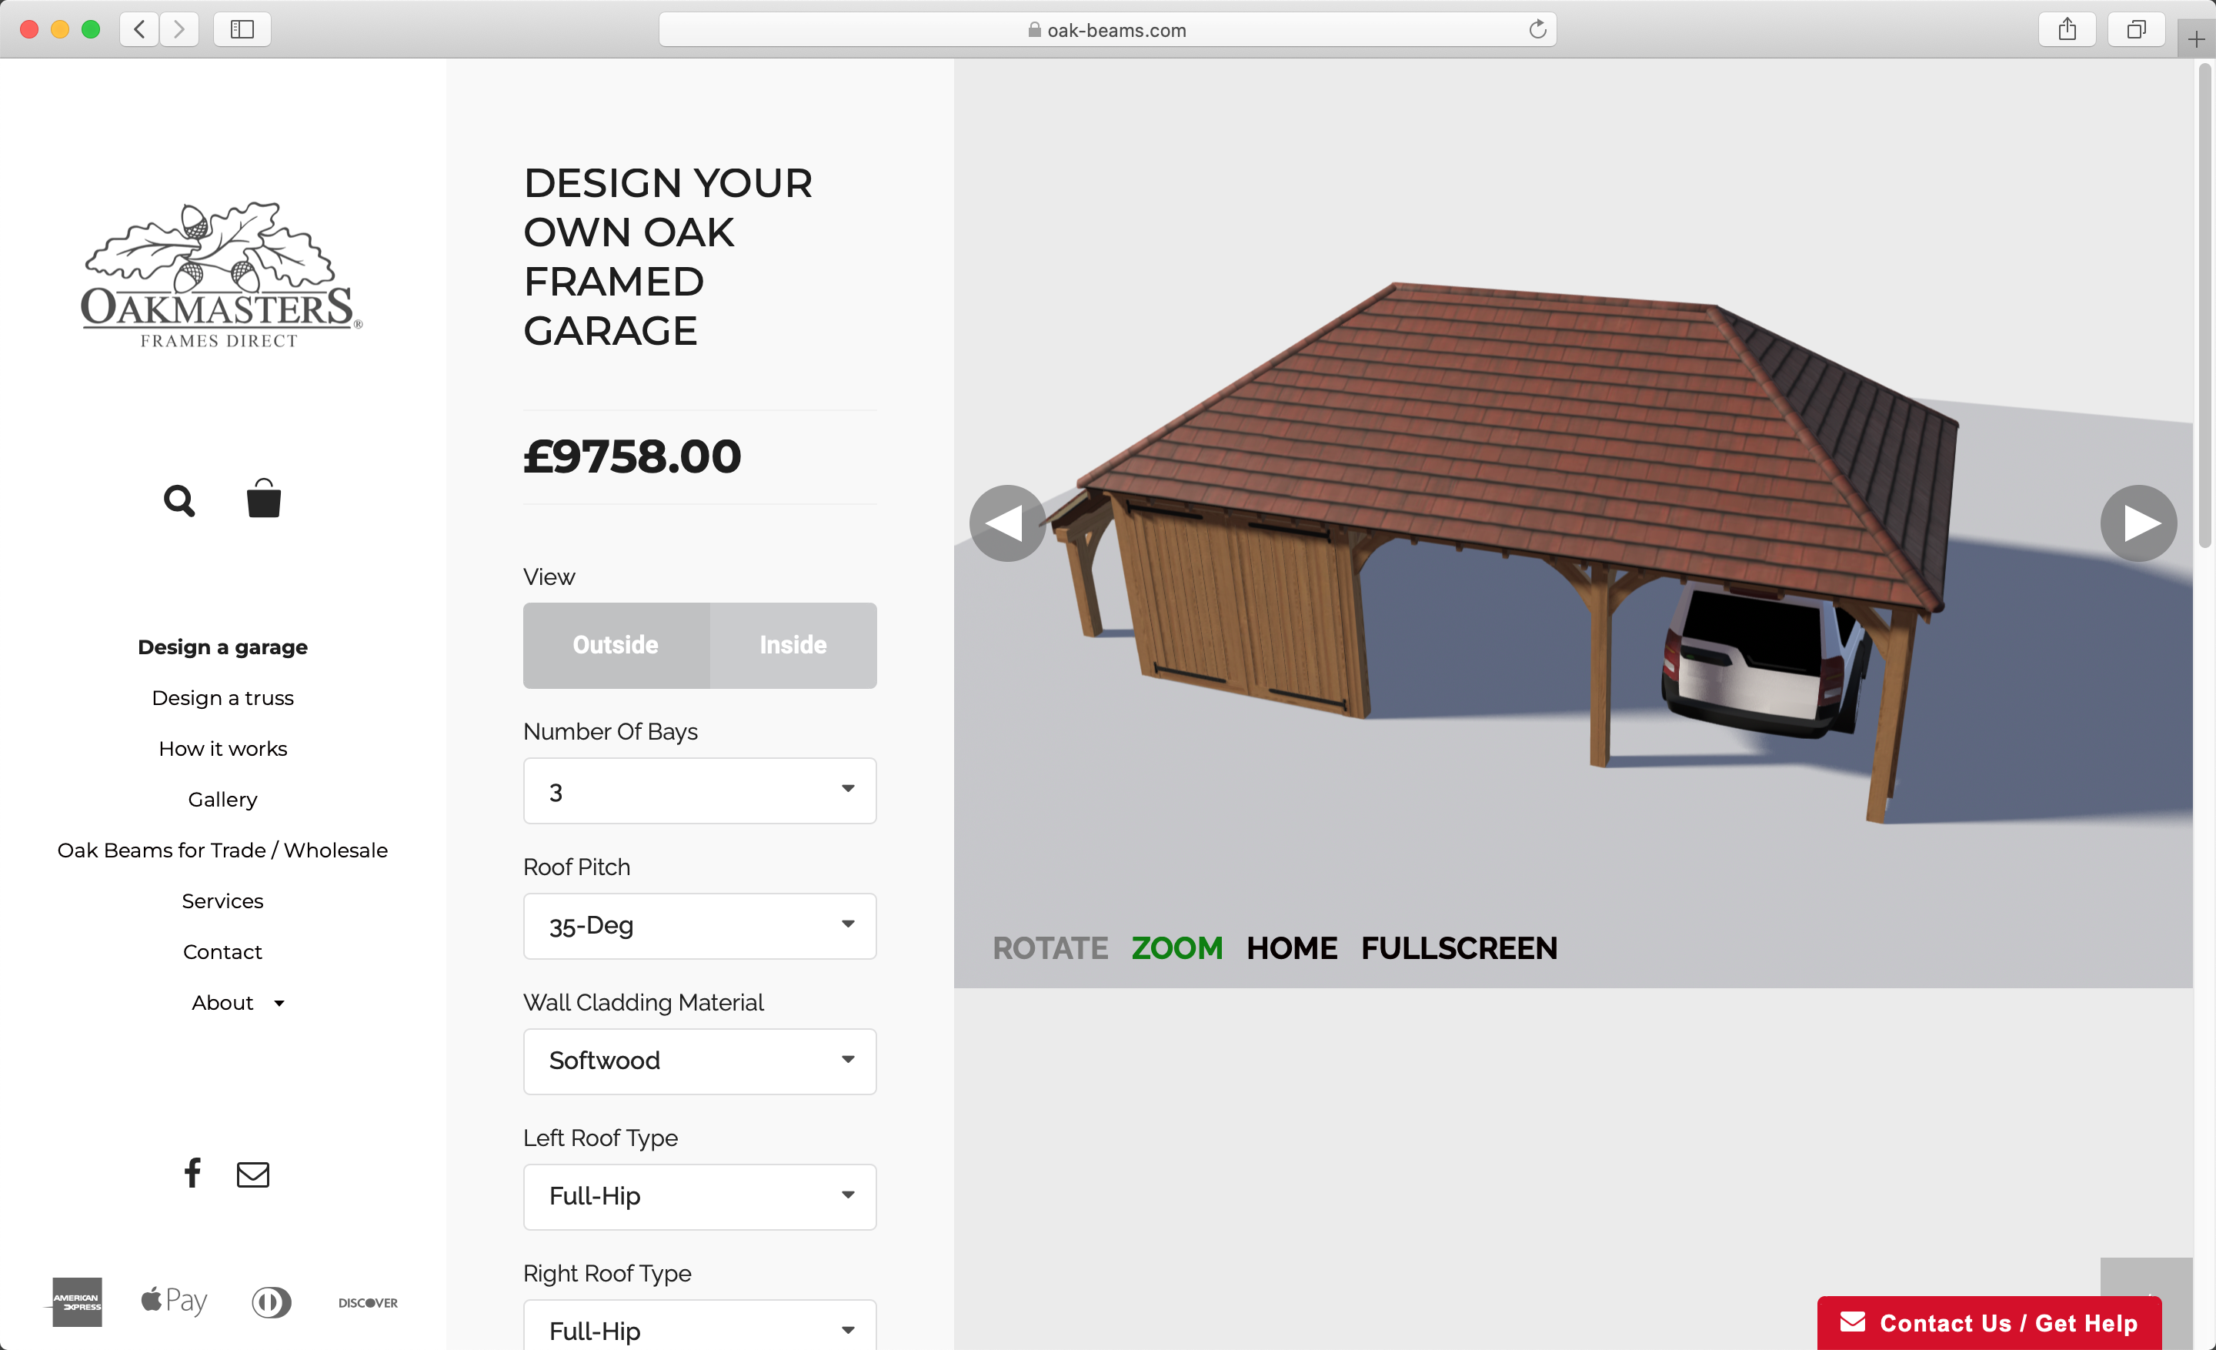Open the Left Roof Type dropdown

coord(699,1196)
